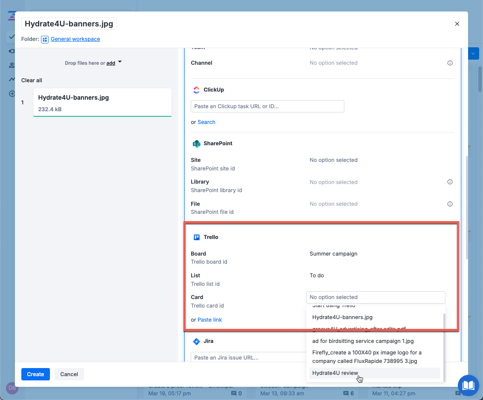483x400 pixels.
Task: Focus the ClickUp task URL field
Action: pyautogui.click(x=268, y=106)
